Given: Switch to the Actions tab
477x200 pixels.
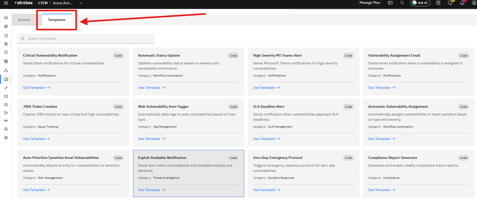Looking at the screenshot, I should pyautogui.click(x=24, y=20).
